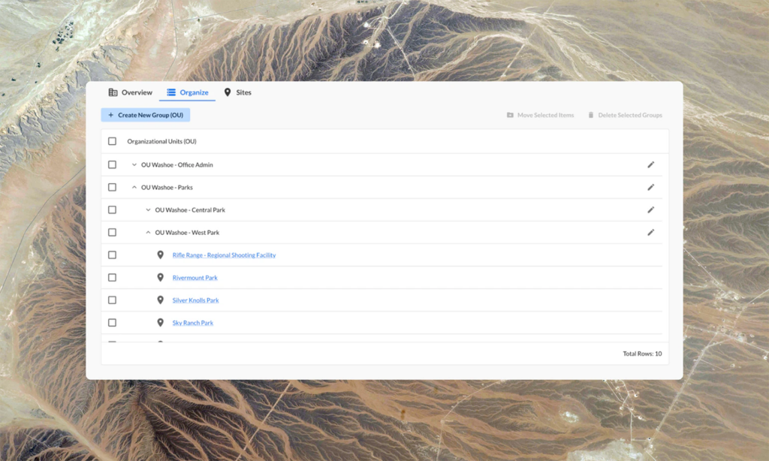Screen dimensions: 769x461
Task: Click location pin icon beside Sky Ranch Park
Action: pyautogui.click(x=160, y=322)
